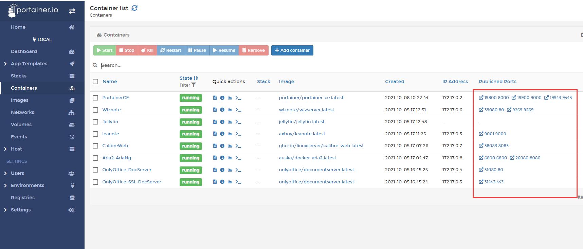
Task: Open exec console icon for PortainerCE
Action: click(x=238, y=98)
